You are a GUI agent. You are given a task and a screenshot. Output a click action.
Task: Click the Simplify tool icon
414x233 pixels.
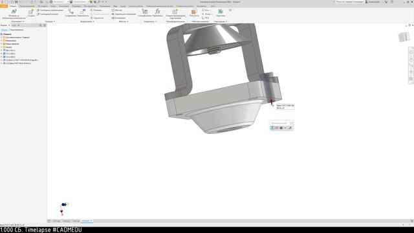pyautogui.click(x=221, y=12)
